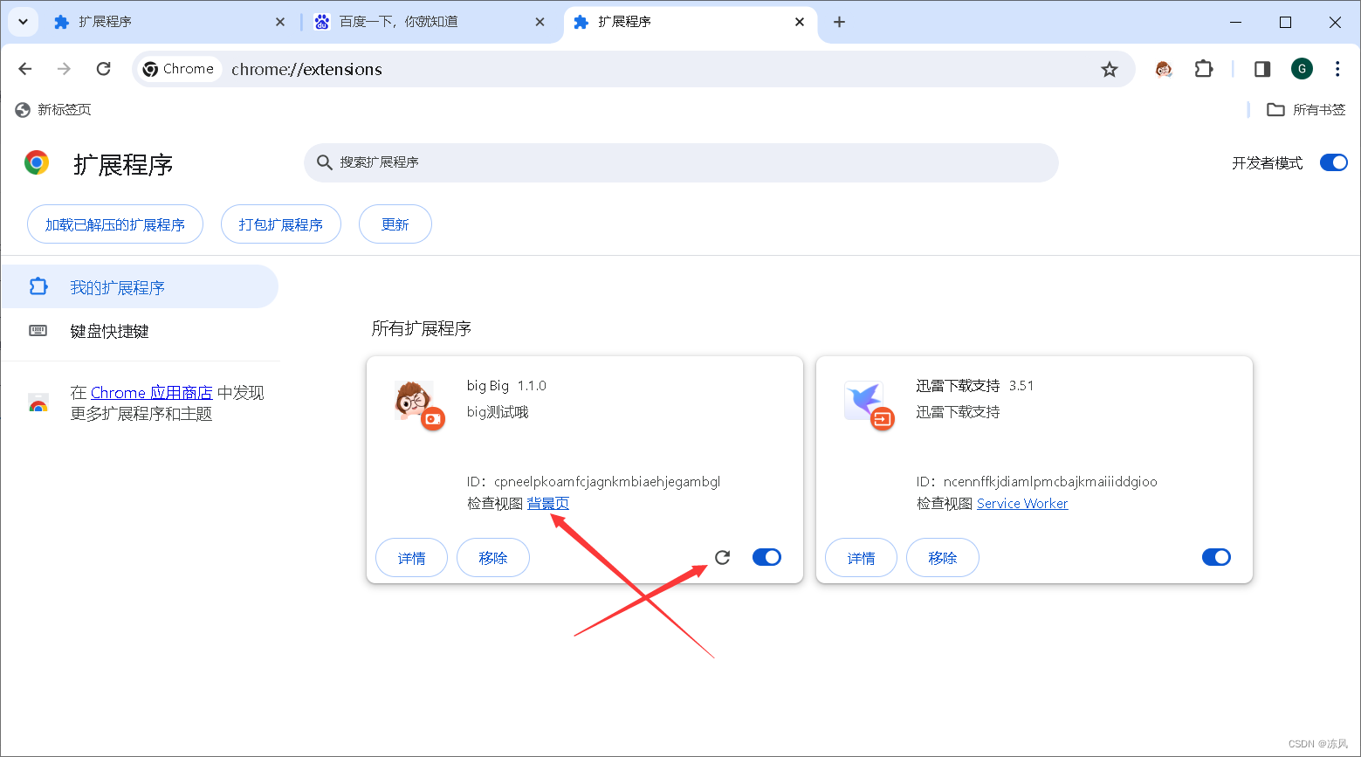
Task: Minimize the Chrome window
Action: coord(1236,22)
